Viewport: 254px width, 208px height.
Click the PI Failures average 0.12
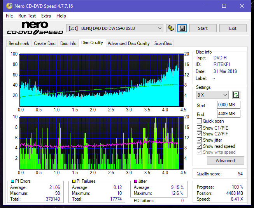pyautogui.click(x=117, y=187)
